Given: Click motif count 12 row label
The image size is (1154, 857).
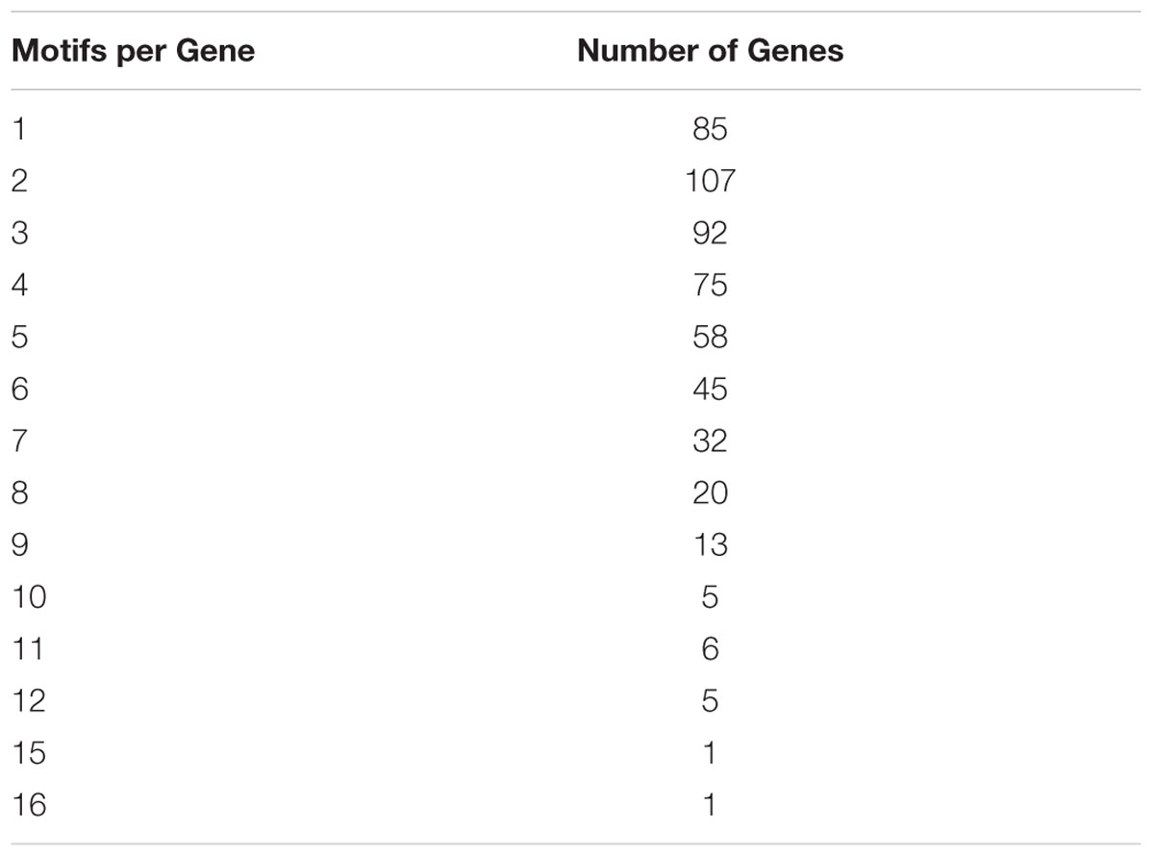Looking at the screenshot, I should click(x=29, y=700).
